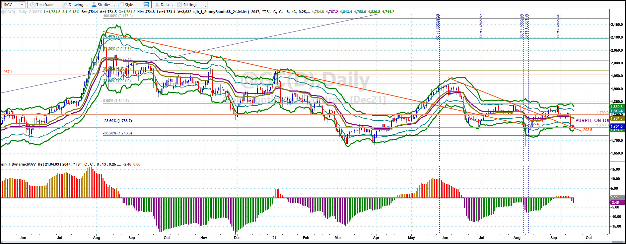Viewport: 626px width, 244px height.
Task: Click the Dec date axis label
Action: [237, 238]
